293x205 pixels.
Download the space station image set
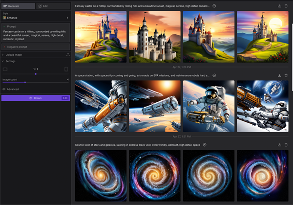click(x=279, y=75)
